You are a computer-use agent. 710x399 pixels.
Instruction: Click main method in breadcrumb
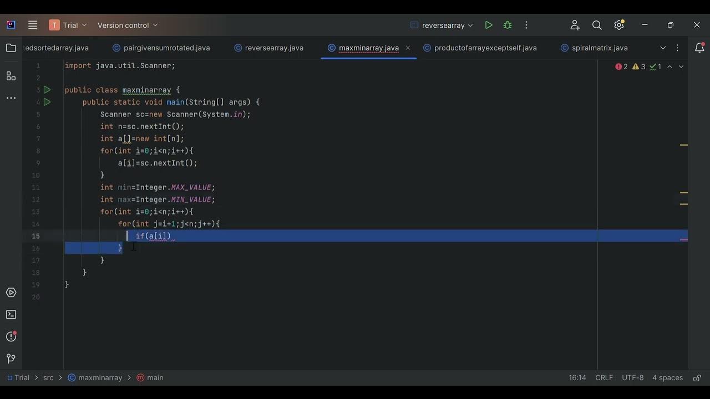point(150,378)
